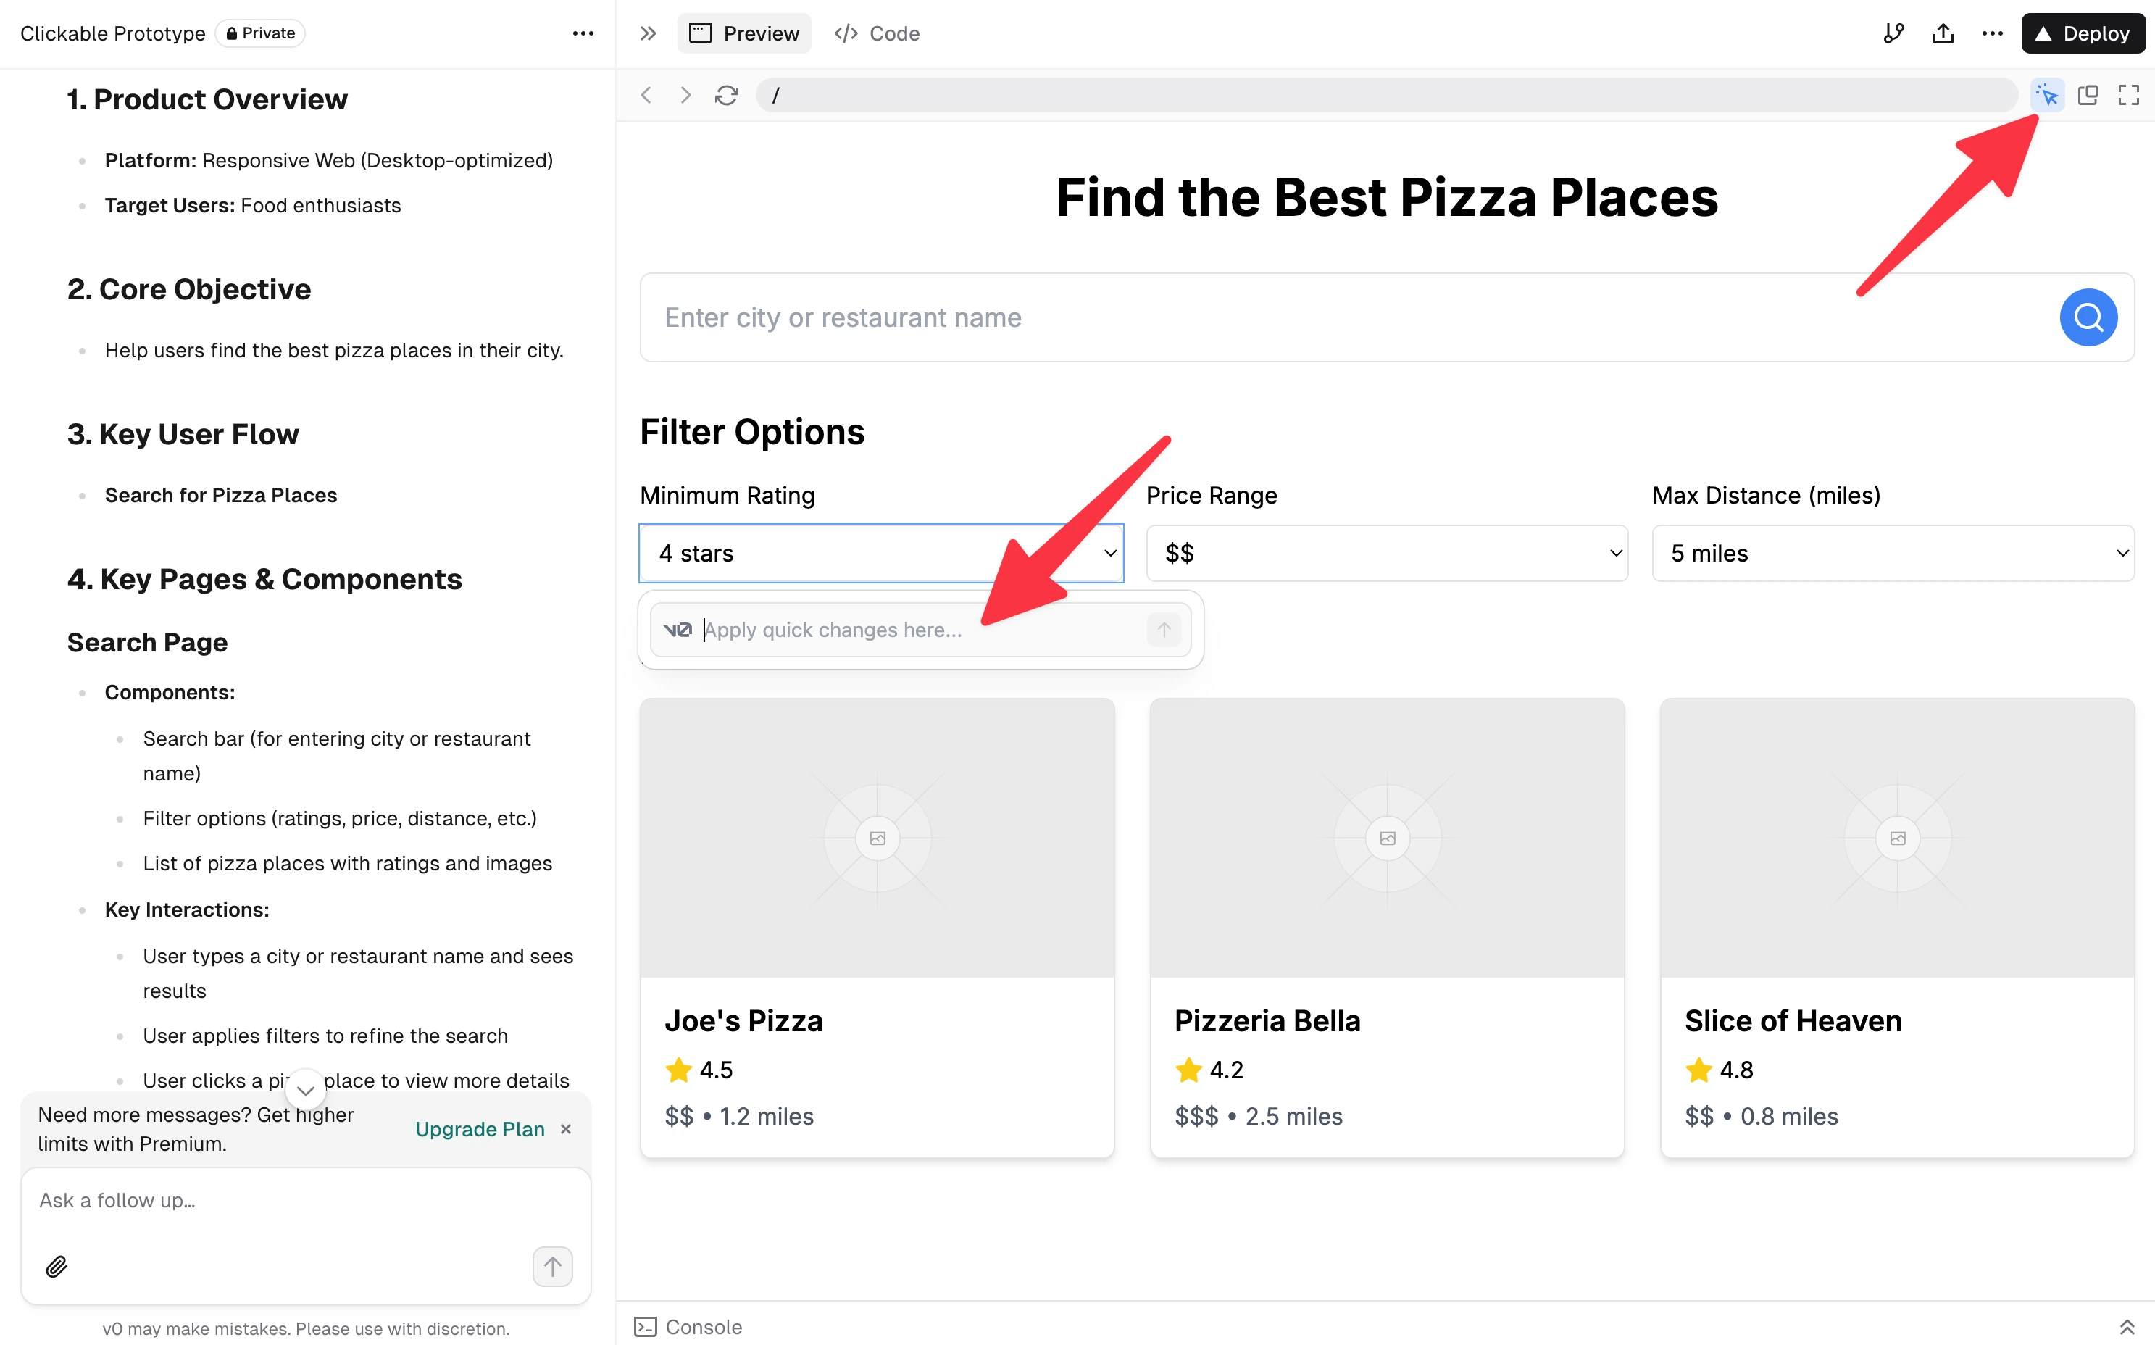Open the version fork icon
The height and width of the screenshot is (1345, 2155).
point(1893,34)
